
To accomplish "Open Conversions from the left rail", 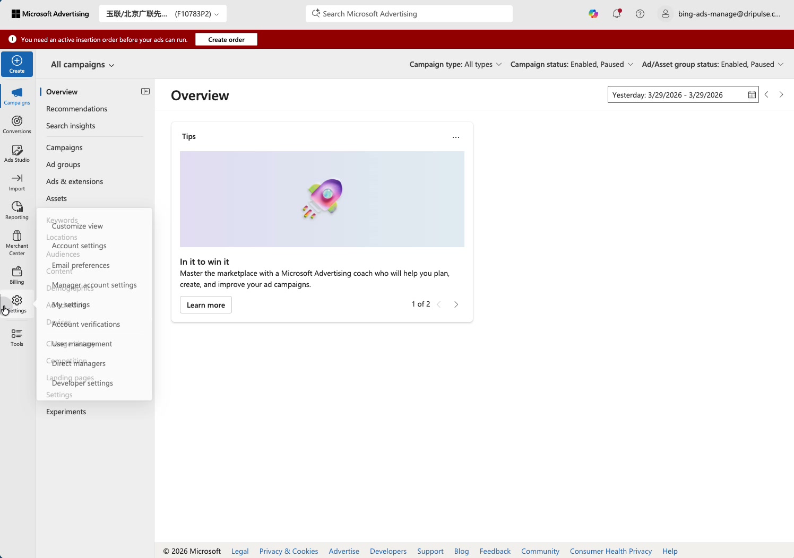I will click(x=17, y=125).
